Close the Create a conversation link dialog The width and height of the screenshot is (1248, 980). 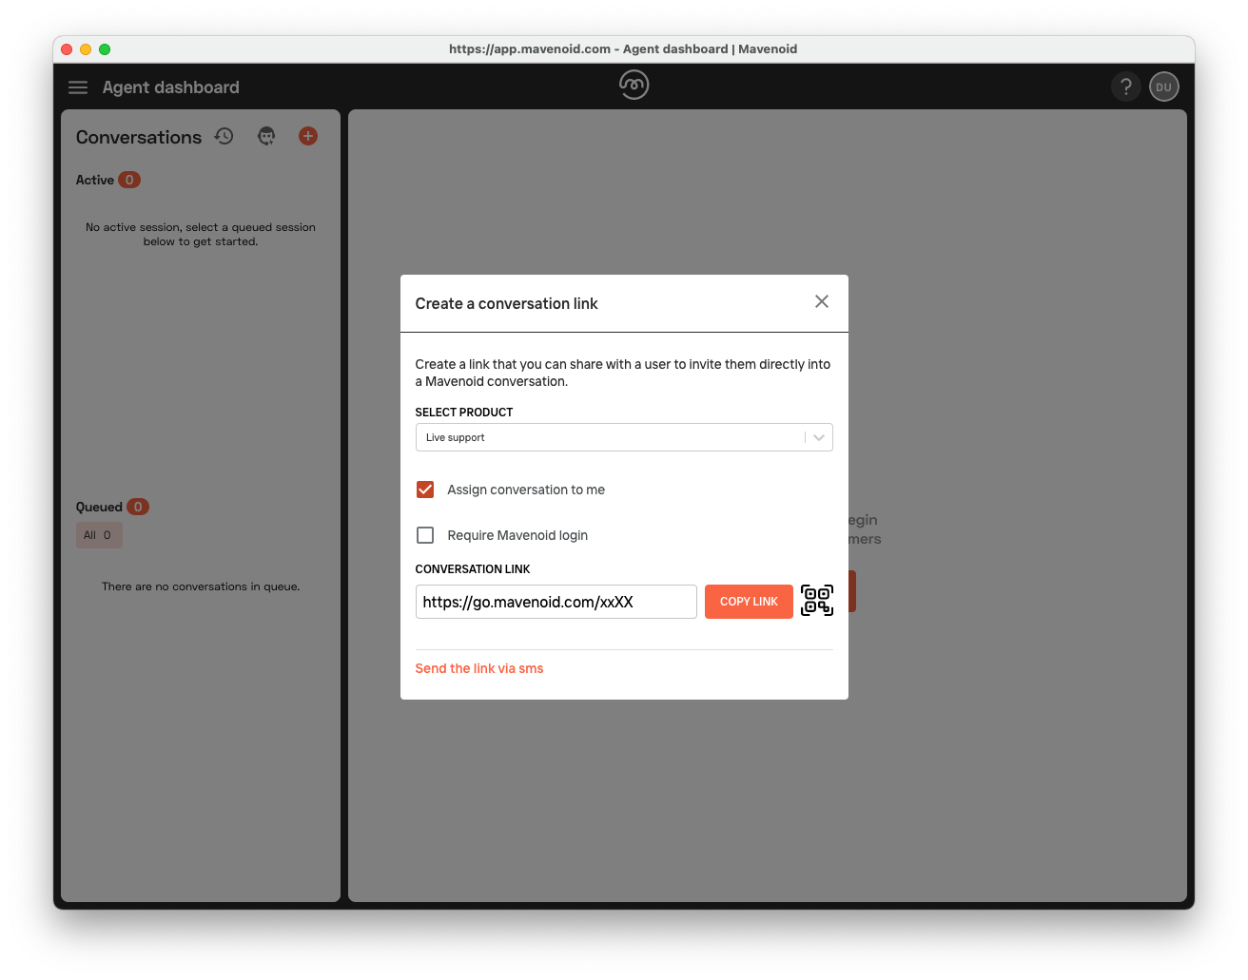[822, 301]
